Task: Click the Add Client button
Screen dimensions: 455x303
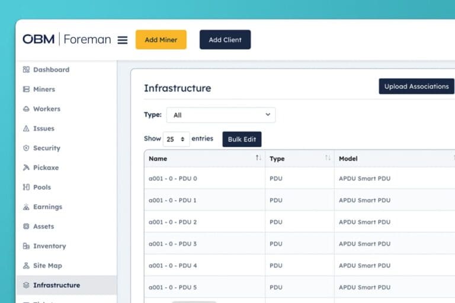Action: (225, 40)
